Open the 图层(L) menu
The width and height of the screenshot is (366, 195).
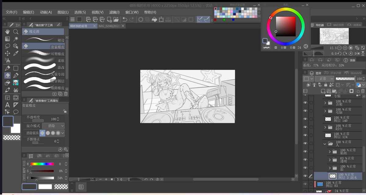click(63, 12)
